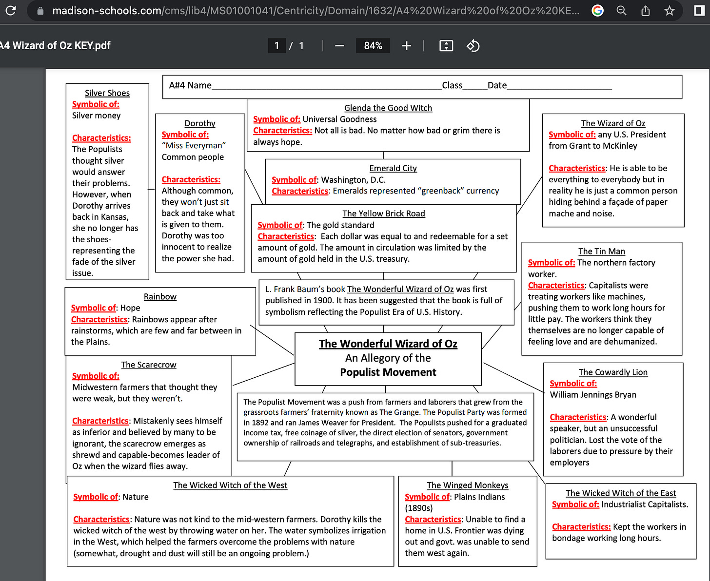Image resolution: width=710 pixels, height=581 pixels.
Task: Select the madison-schools.com URL in the address bar
Action: 316,11
